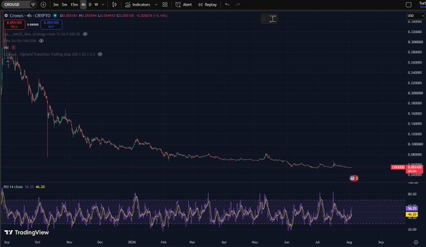Start bar Replay mode
Viewport: 426px width, 247px height.
pos(207,4)
